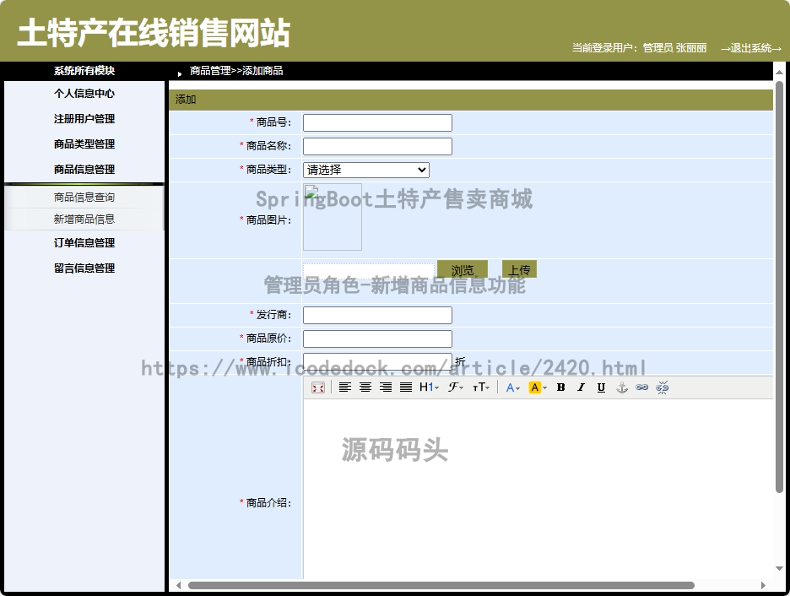Click the vertical scrollbar of the page
790x596 pixels.
click(779, 287)
